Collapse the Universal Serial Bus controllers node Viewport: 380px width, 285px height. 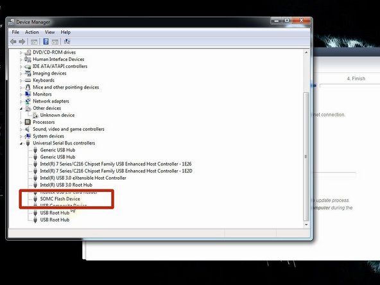pyautogui.click(x=21, y=144)
